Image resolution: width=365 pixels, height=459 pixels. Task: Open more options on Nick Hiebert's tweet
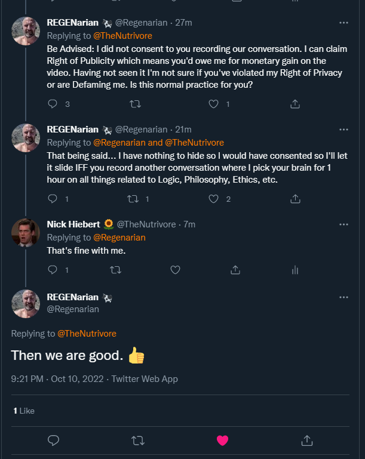(343, 224)
